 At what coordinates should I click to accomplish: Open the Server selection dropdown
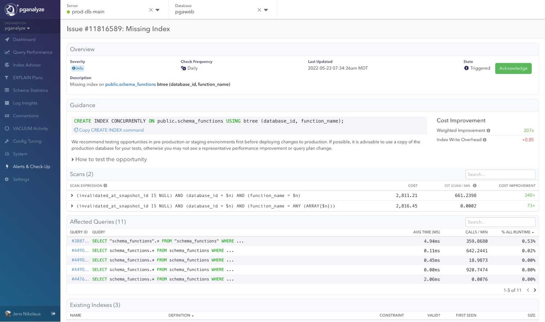pos(158,10)
